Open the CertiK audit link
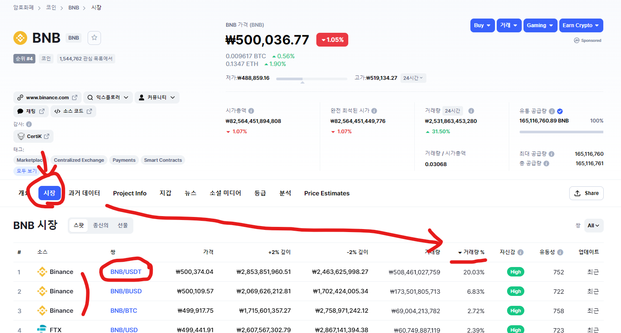621x333 pixels. [x=34, y=136]
